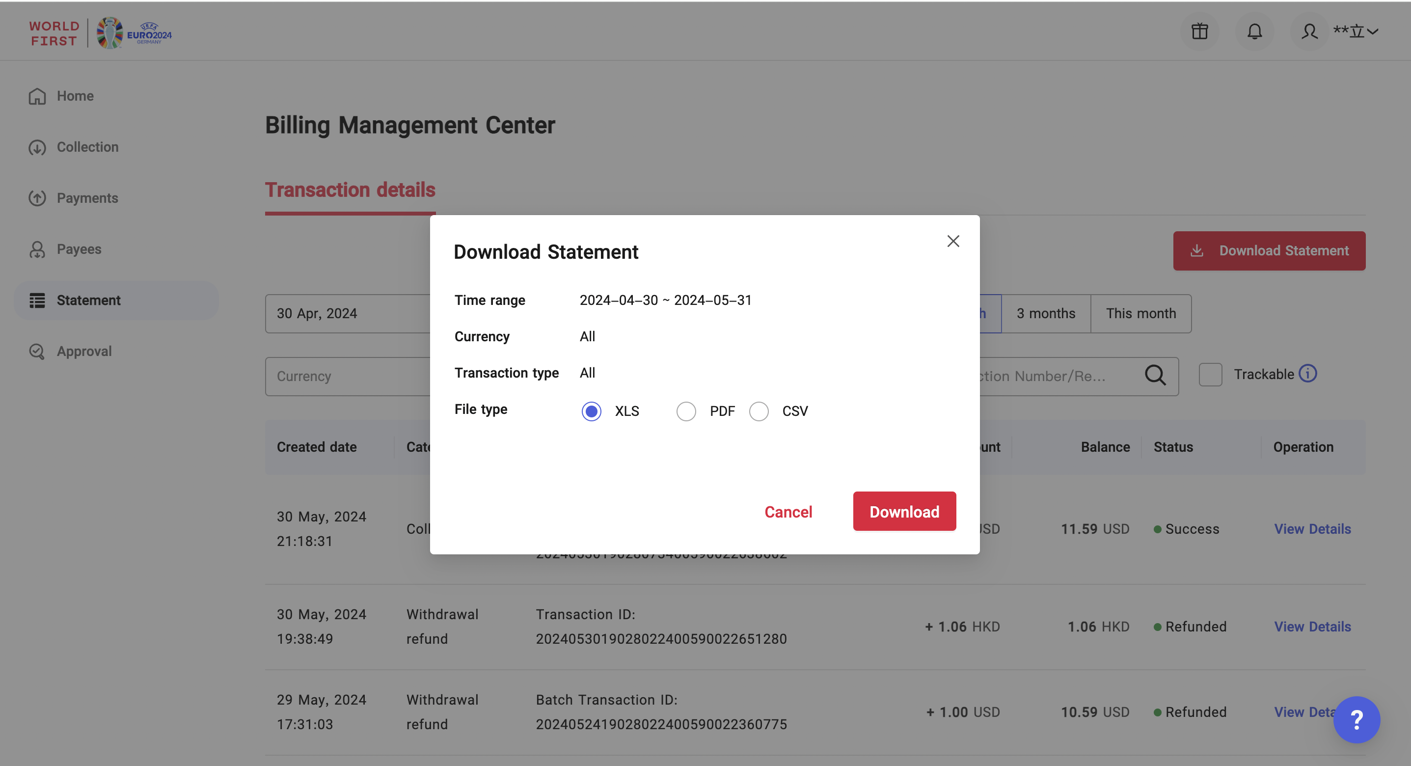Open the blue help question bubble
Viewport: 1411px width, 766px height.
click(1356, 719)
